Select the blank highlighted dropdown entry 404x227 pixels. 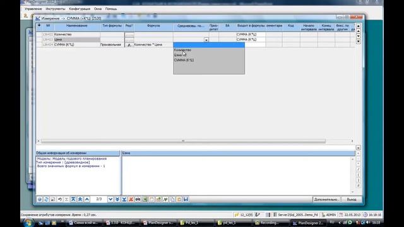pos(209,45)
